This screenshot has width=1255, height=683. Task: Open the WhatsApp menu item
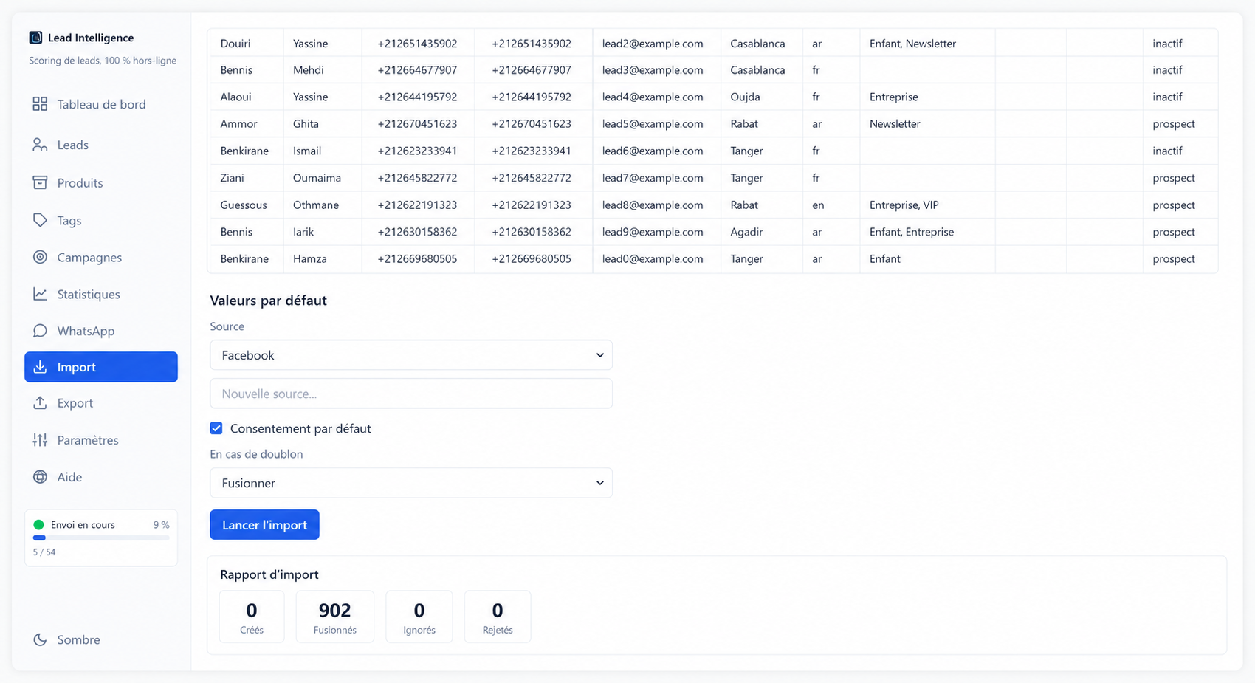click(x=101, y=331)
